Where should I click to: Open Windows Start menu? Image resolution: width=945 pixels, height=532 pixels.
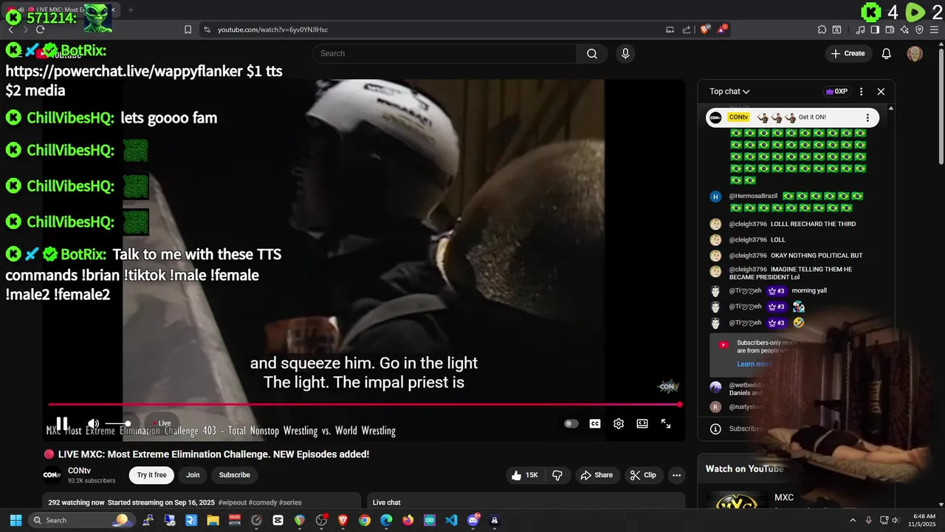[x=16, y=520]
